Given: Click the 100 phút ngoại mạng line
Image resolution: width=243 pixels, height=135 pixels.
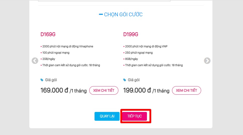Looking at the screenshot, I should coord(56,53).
